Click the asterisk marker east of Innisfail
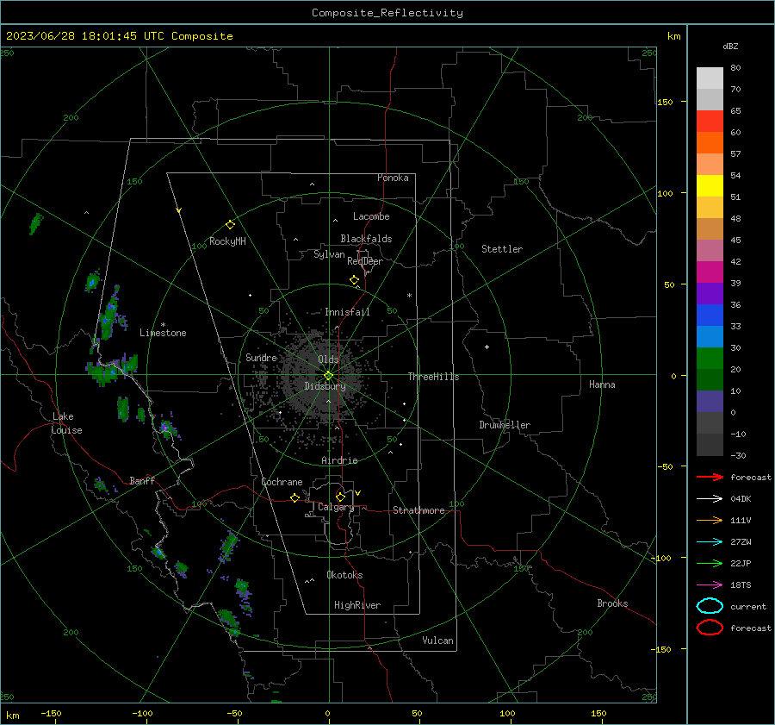Screen dimensions: 775x725 (x=409, y=296)
